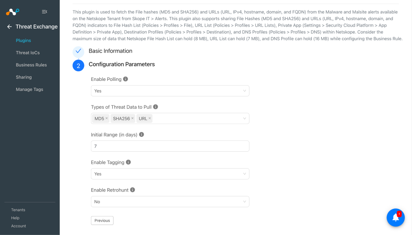Image resolution: width=412 pixels, height=235 pixels.
Task: Select Business Rules menu item
Action: pos(31,65)
